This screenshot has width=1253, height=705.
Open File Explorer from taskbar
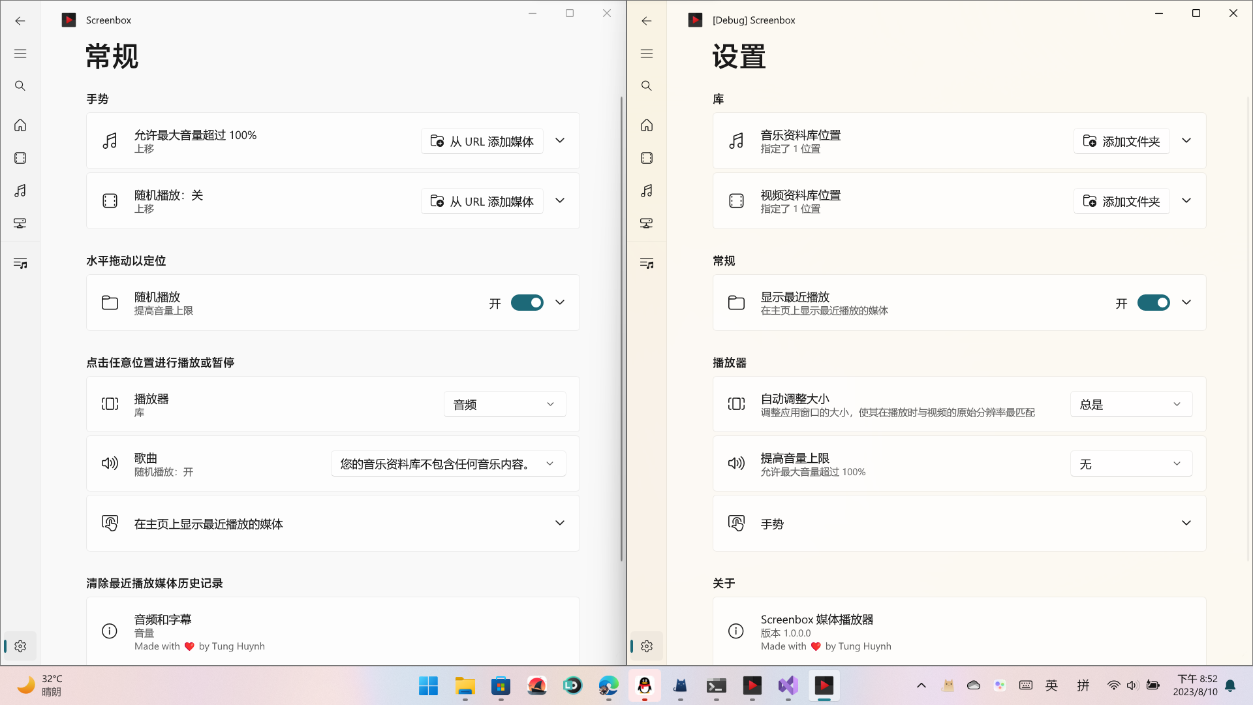[465, 685]
